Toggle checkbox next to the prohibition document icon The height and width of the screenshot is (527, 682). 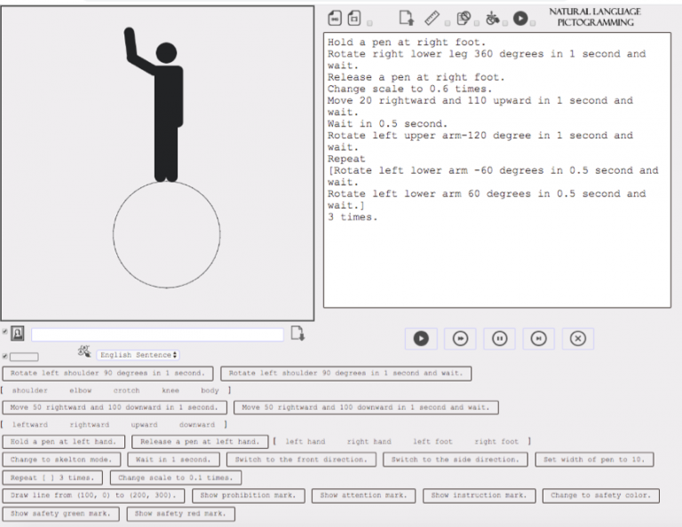click(477, 23)
